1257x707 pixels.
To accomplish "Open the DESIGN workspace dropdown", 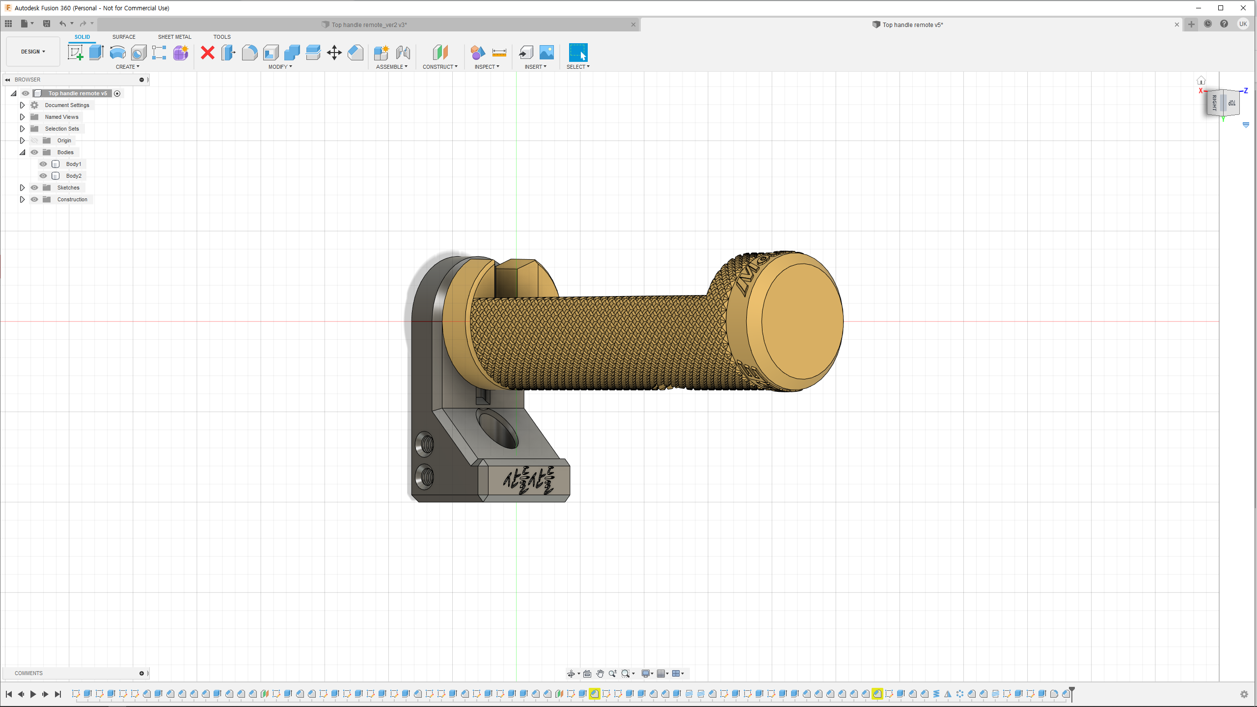I will (x=33, y=52).
